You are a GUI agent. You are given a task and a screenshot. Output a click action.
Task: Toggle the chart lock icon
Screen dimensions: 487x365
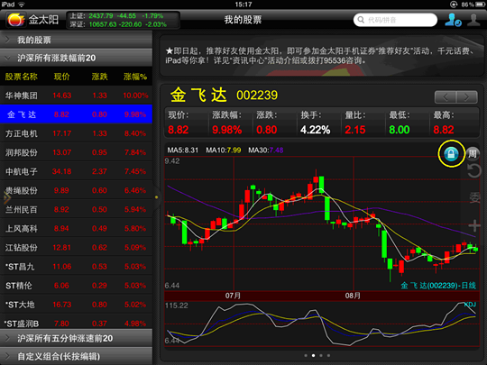pos(451,153)
